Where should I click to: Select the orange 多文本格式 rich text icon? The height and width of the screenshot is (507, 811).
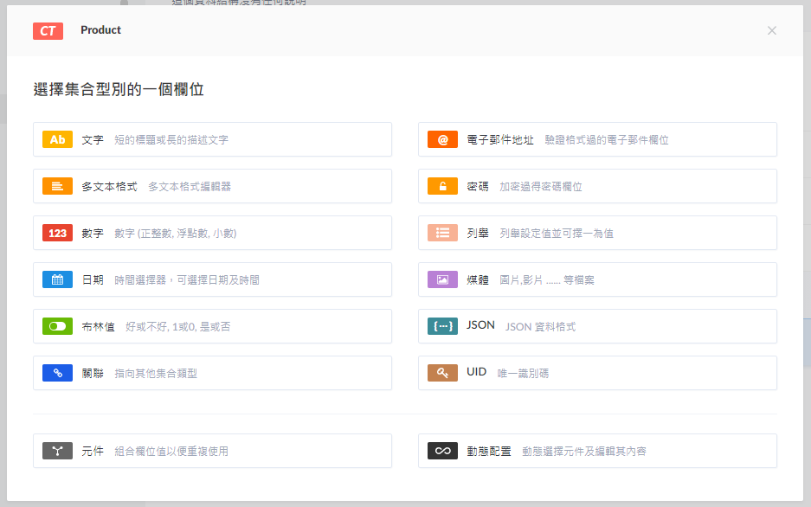click(57, 186)
